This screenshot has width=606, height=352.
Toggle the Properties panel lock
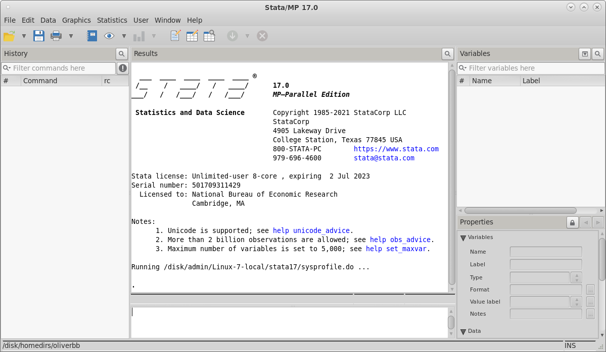(x=572, y=222)
